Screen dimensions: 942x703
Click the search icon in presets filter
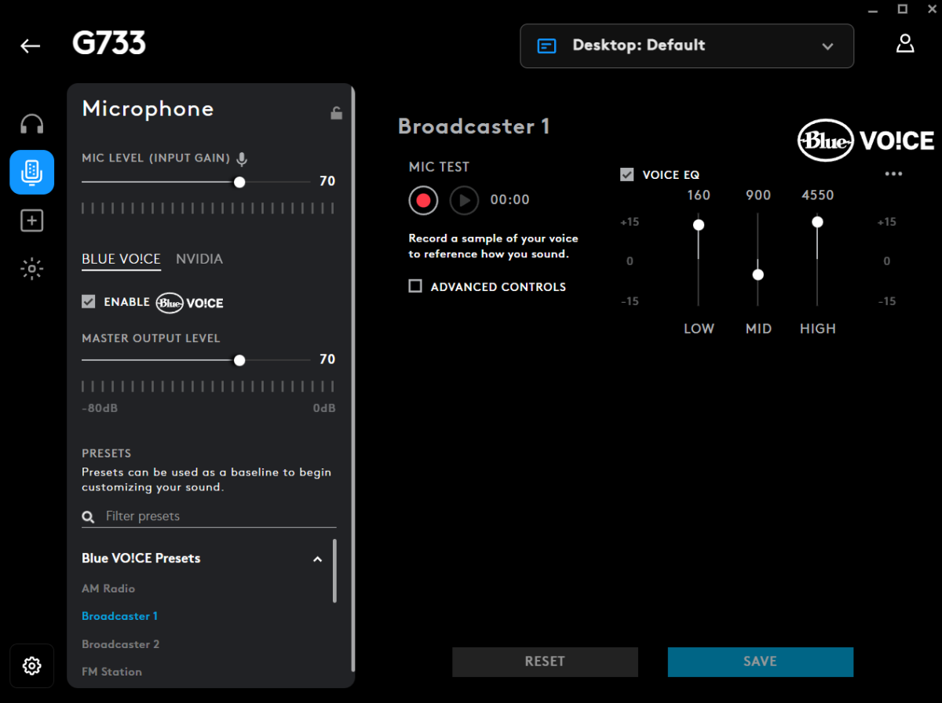(89, 516)
